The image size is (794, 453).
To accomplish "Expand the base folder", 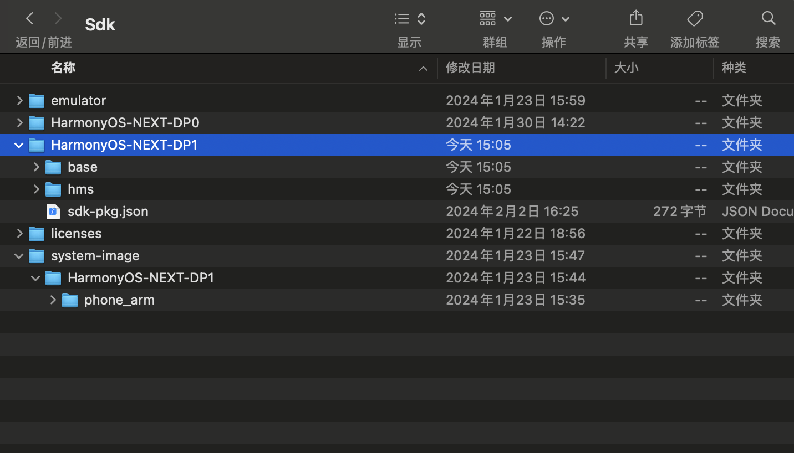I will (36, 167).
